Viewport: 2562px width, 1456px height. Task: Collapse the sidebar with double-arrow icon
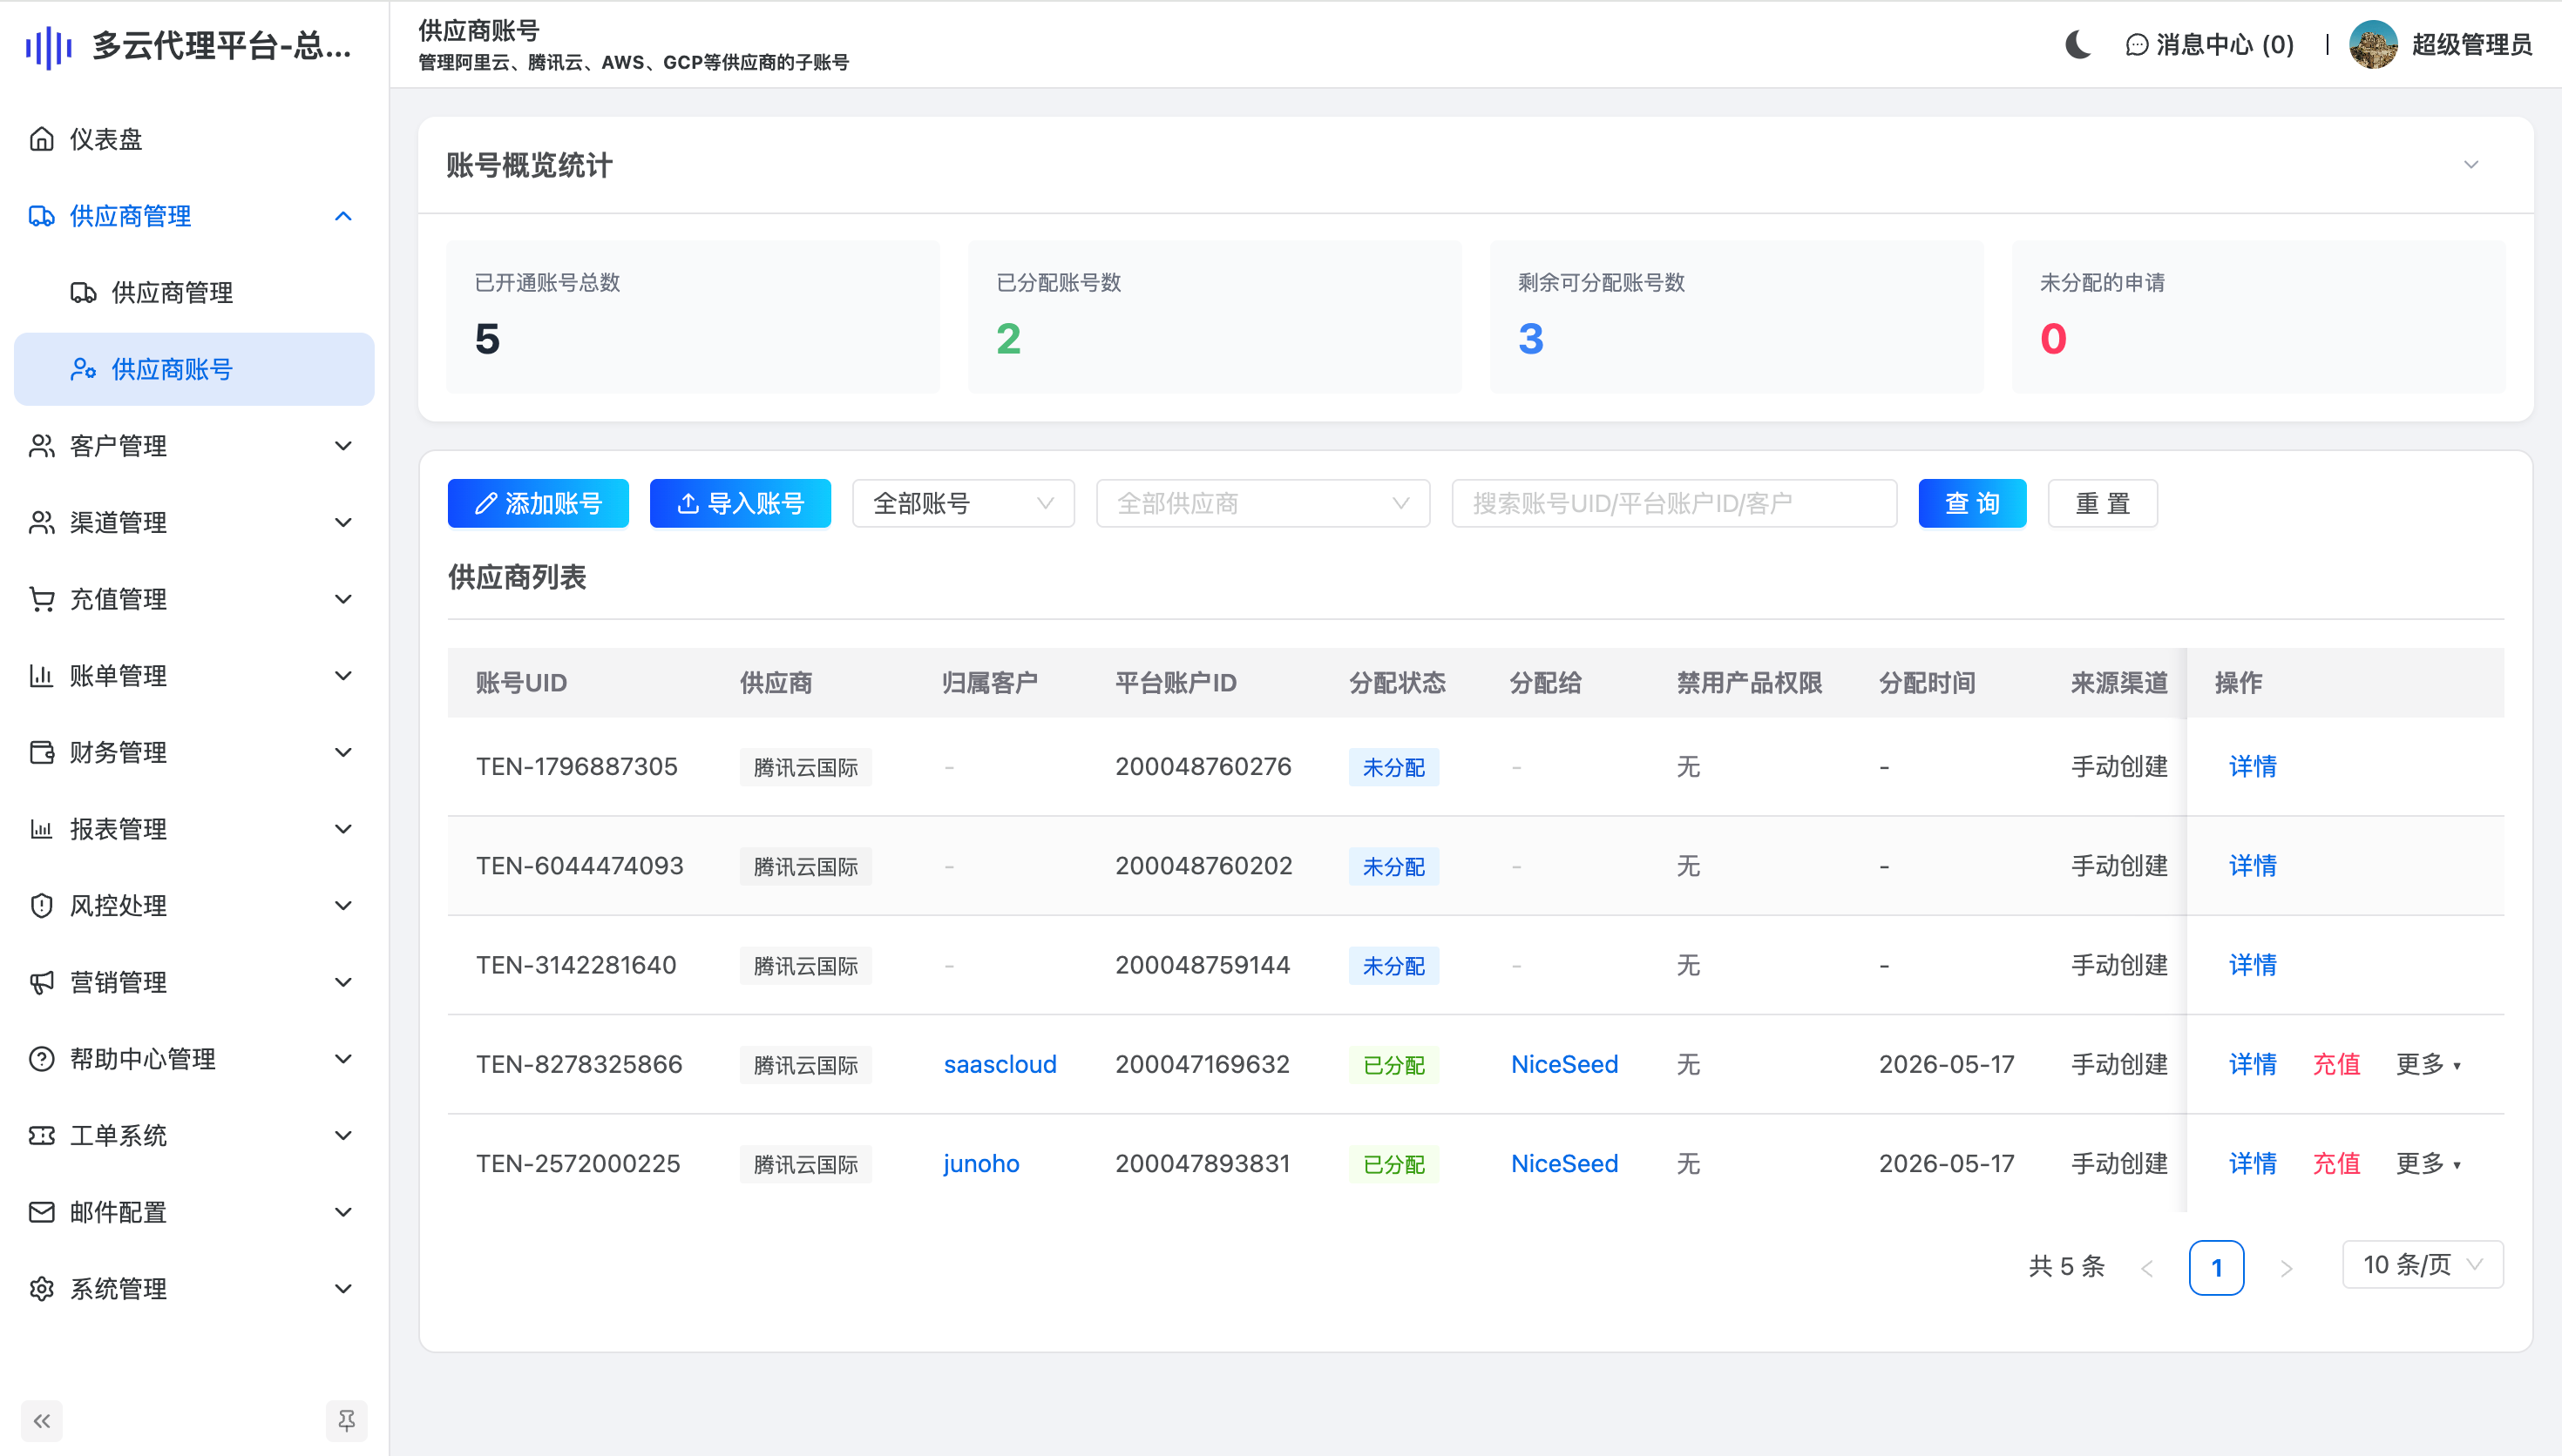(42, 1421)
